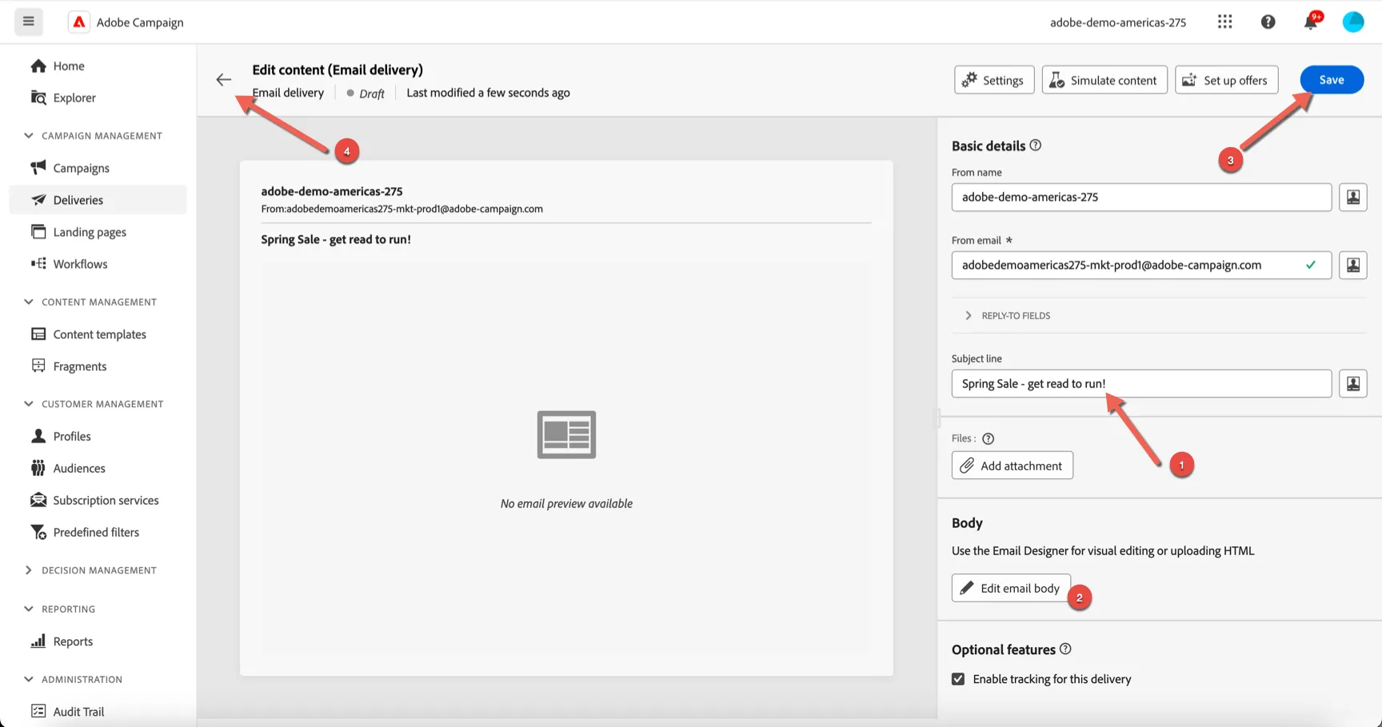Toggle Enable tracking for this delivery checkbox
The width and height of the screenshot is (1382, 727).
click(x=958, y=679)
